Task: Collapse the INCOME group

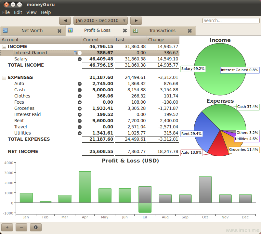Action: [x=4, y=47]
